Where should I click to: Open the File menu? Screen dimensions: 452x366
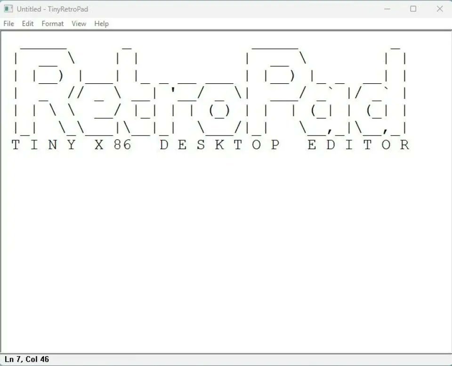(x=8, y=24)
